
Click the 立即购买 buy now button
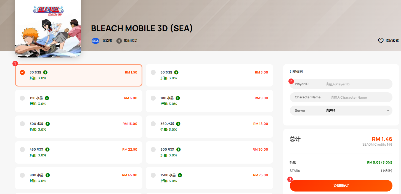pyautogui.click(x=341, y=186)
